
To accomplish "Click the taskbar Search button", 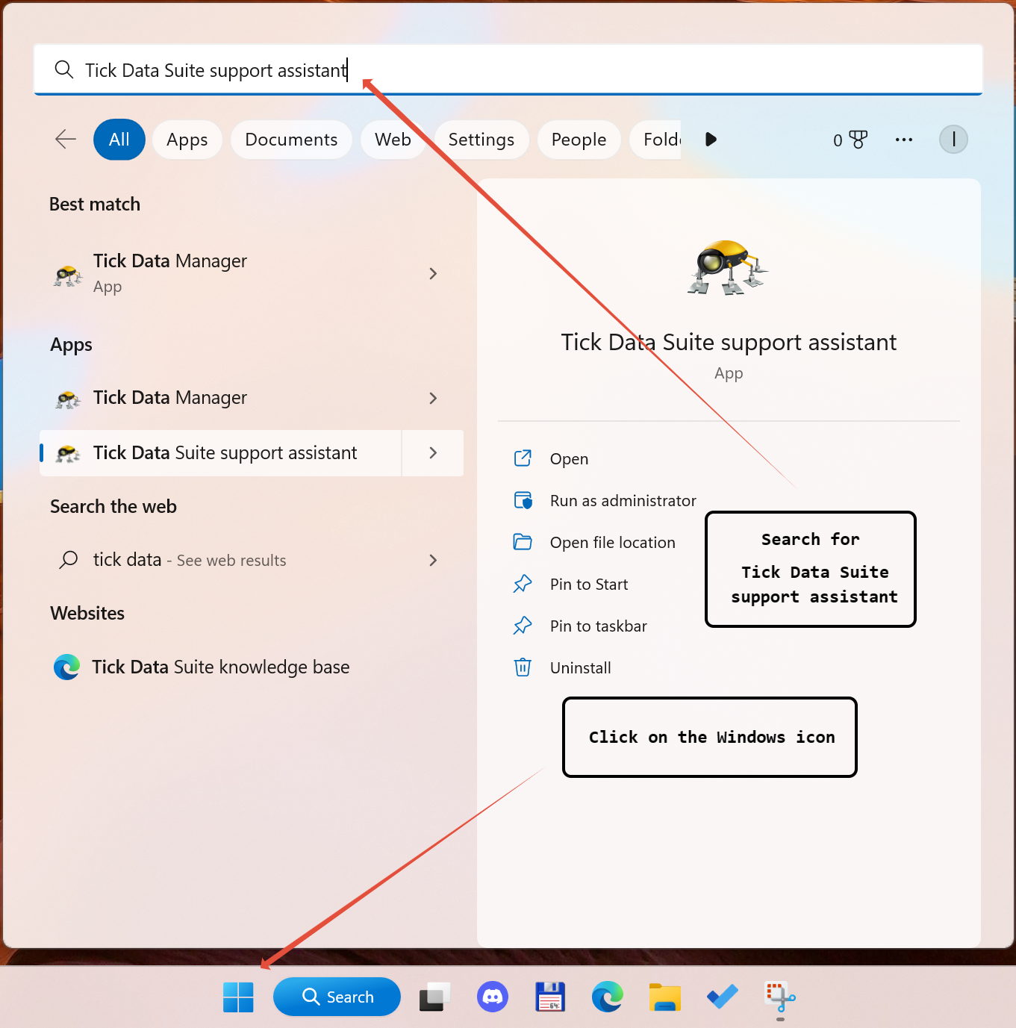I will [337, 997].
